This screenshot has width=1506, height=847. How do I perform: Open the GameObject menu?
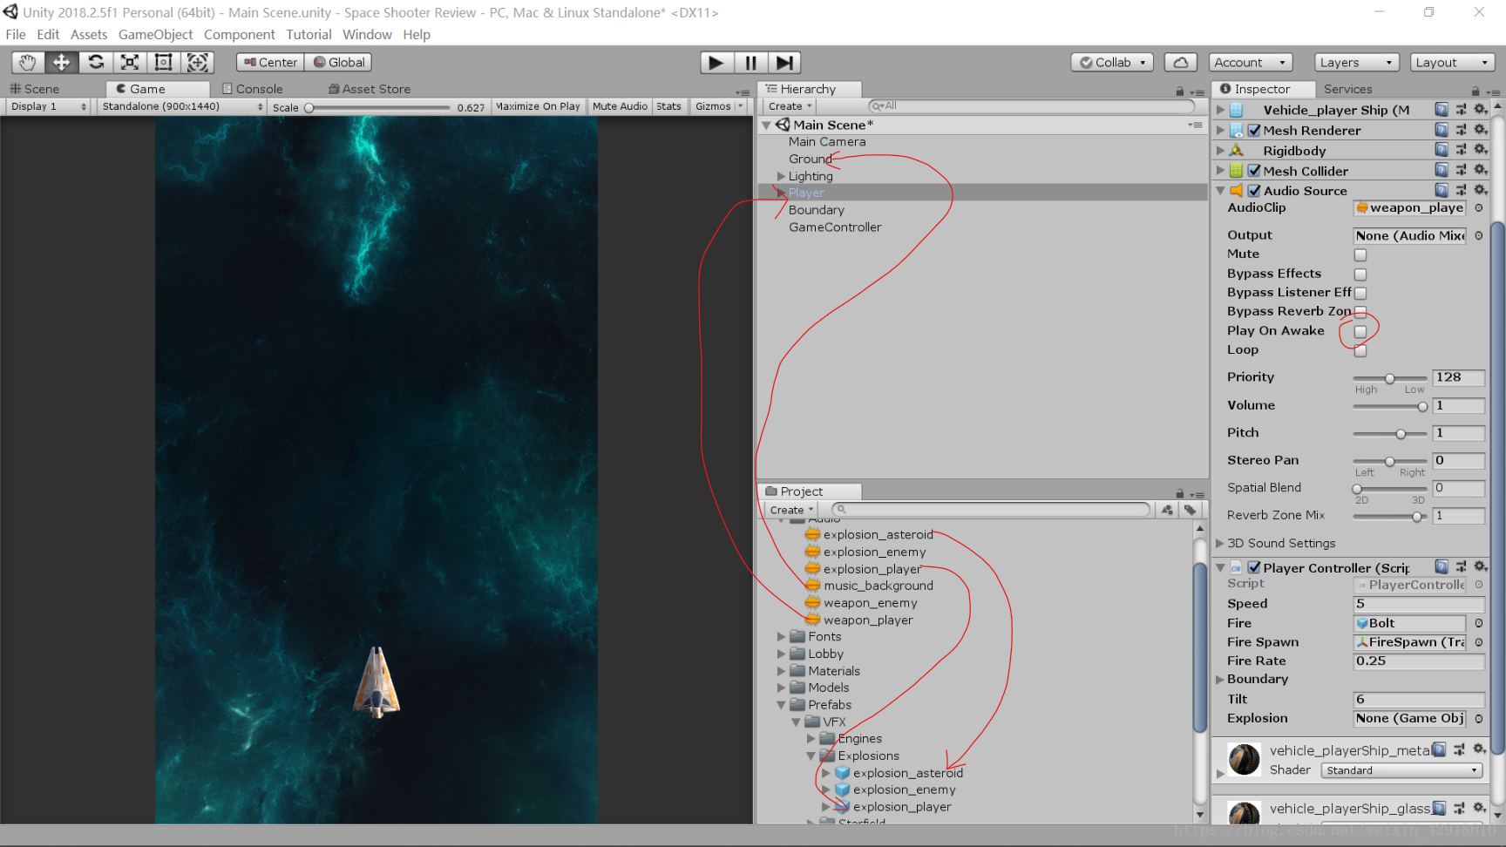[156, 35]
